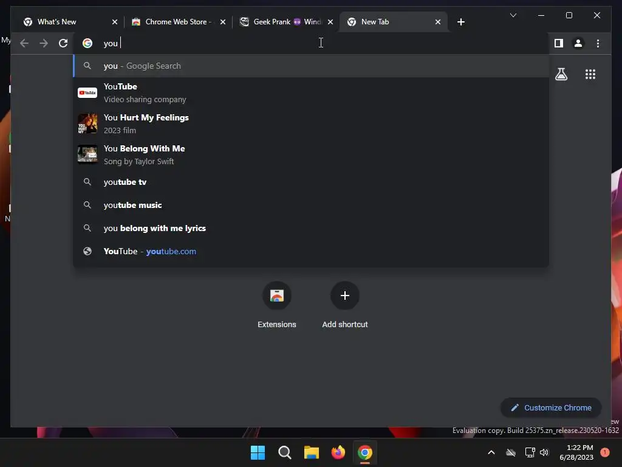
Task: Click the address bar containing 'you'
Action: (x=311, y=43)
